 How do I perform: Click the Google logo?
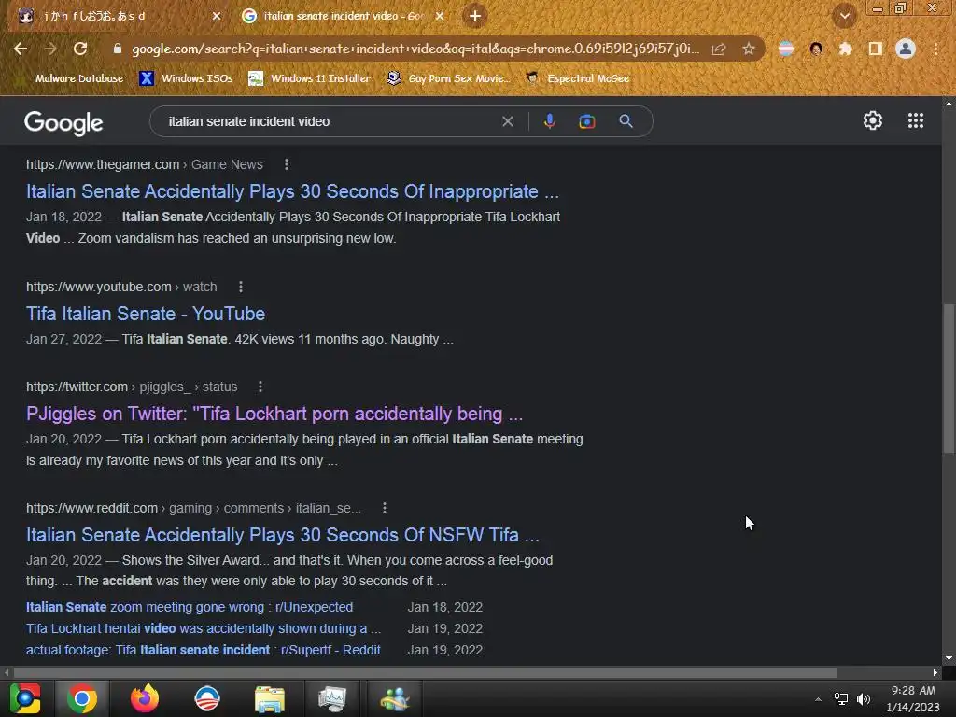tap(63, 122)
